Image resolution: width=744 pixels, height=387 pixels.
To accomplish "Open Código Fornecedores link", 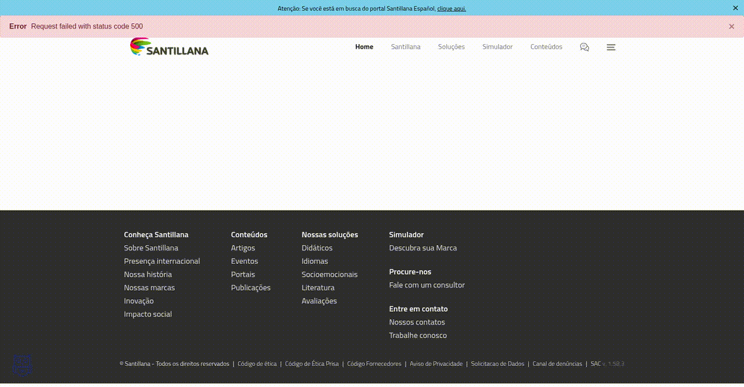I will pos(374,364).
